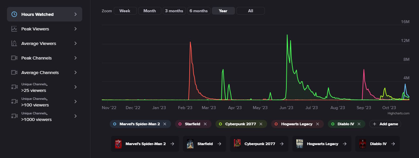419x158 pixels.
Task: Expand Average Channels with its chevron
Action: [x=76, y=72]
